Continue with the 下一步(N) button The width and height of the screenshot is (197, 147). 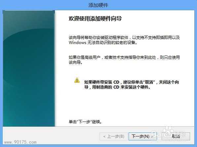143,136
